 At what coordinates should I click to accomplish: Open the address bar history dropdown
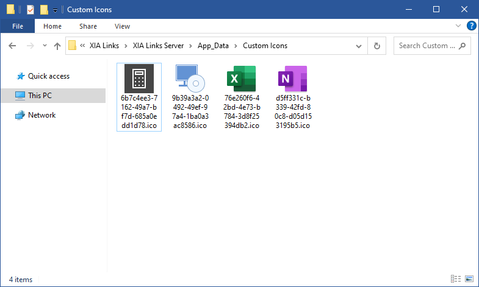point(359,46)
